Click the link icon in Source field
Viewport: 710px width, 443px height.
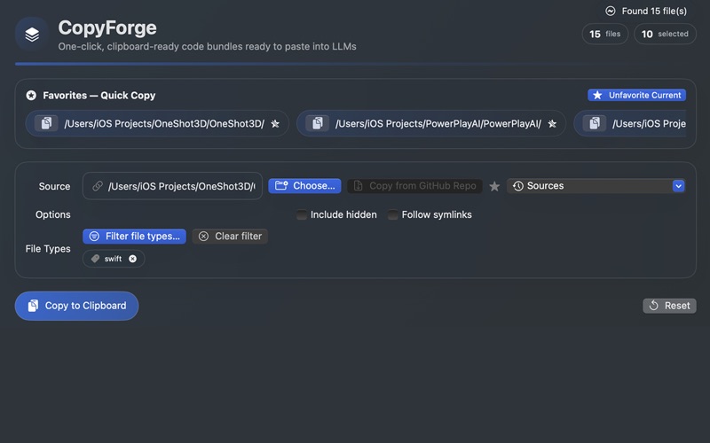tap(98, 186)
